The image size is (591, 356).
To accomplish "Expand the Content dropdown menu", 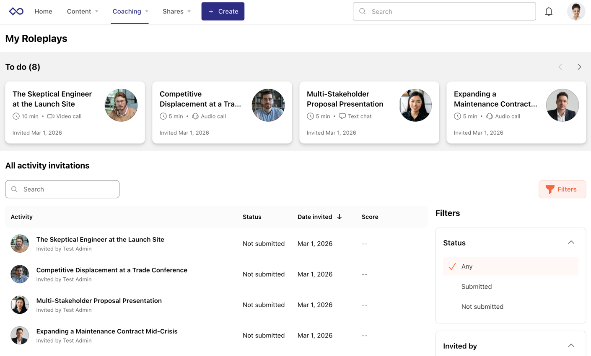I will 83,11.
